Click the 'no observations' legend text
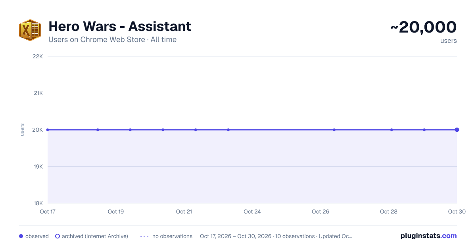Image resolution: width=476 pixels, height=250 pixels. tap(172, 236)
